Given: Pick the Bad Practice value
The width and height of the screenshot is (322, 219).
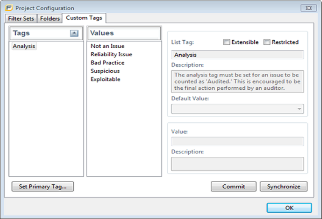Looking at the screenshot, I should pos(108,63).
